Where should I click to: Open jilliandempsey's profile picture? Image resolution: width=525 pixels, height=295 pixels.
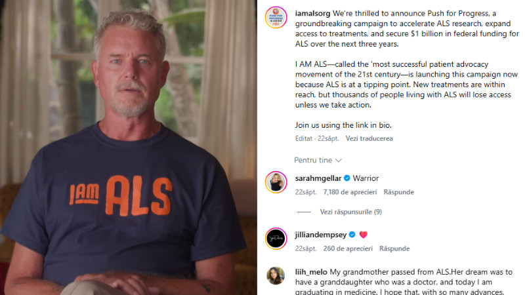276,239
